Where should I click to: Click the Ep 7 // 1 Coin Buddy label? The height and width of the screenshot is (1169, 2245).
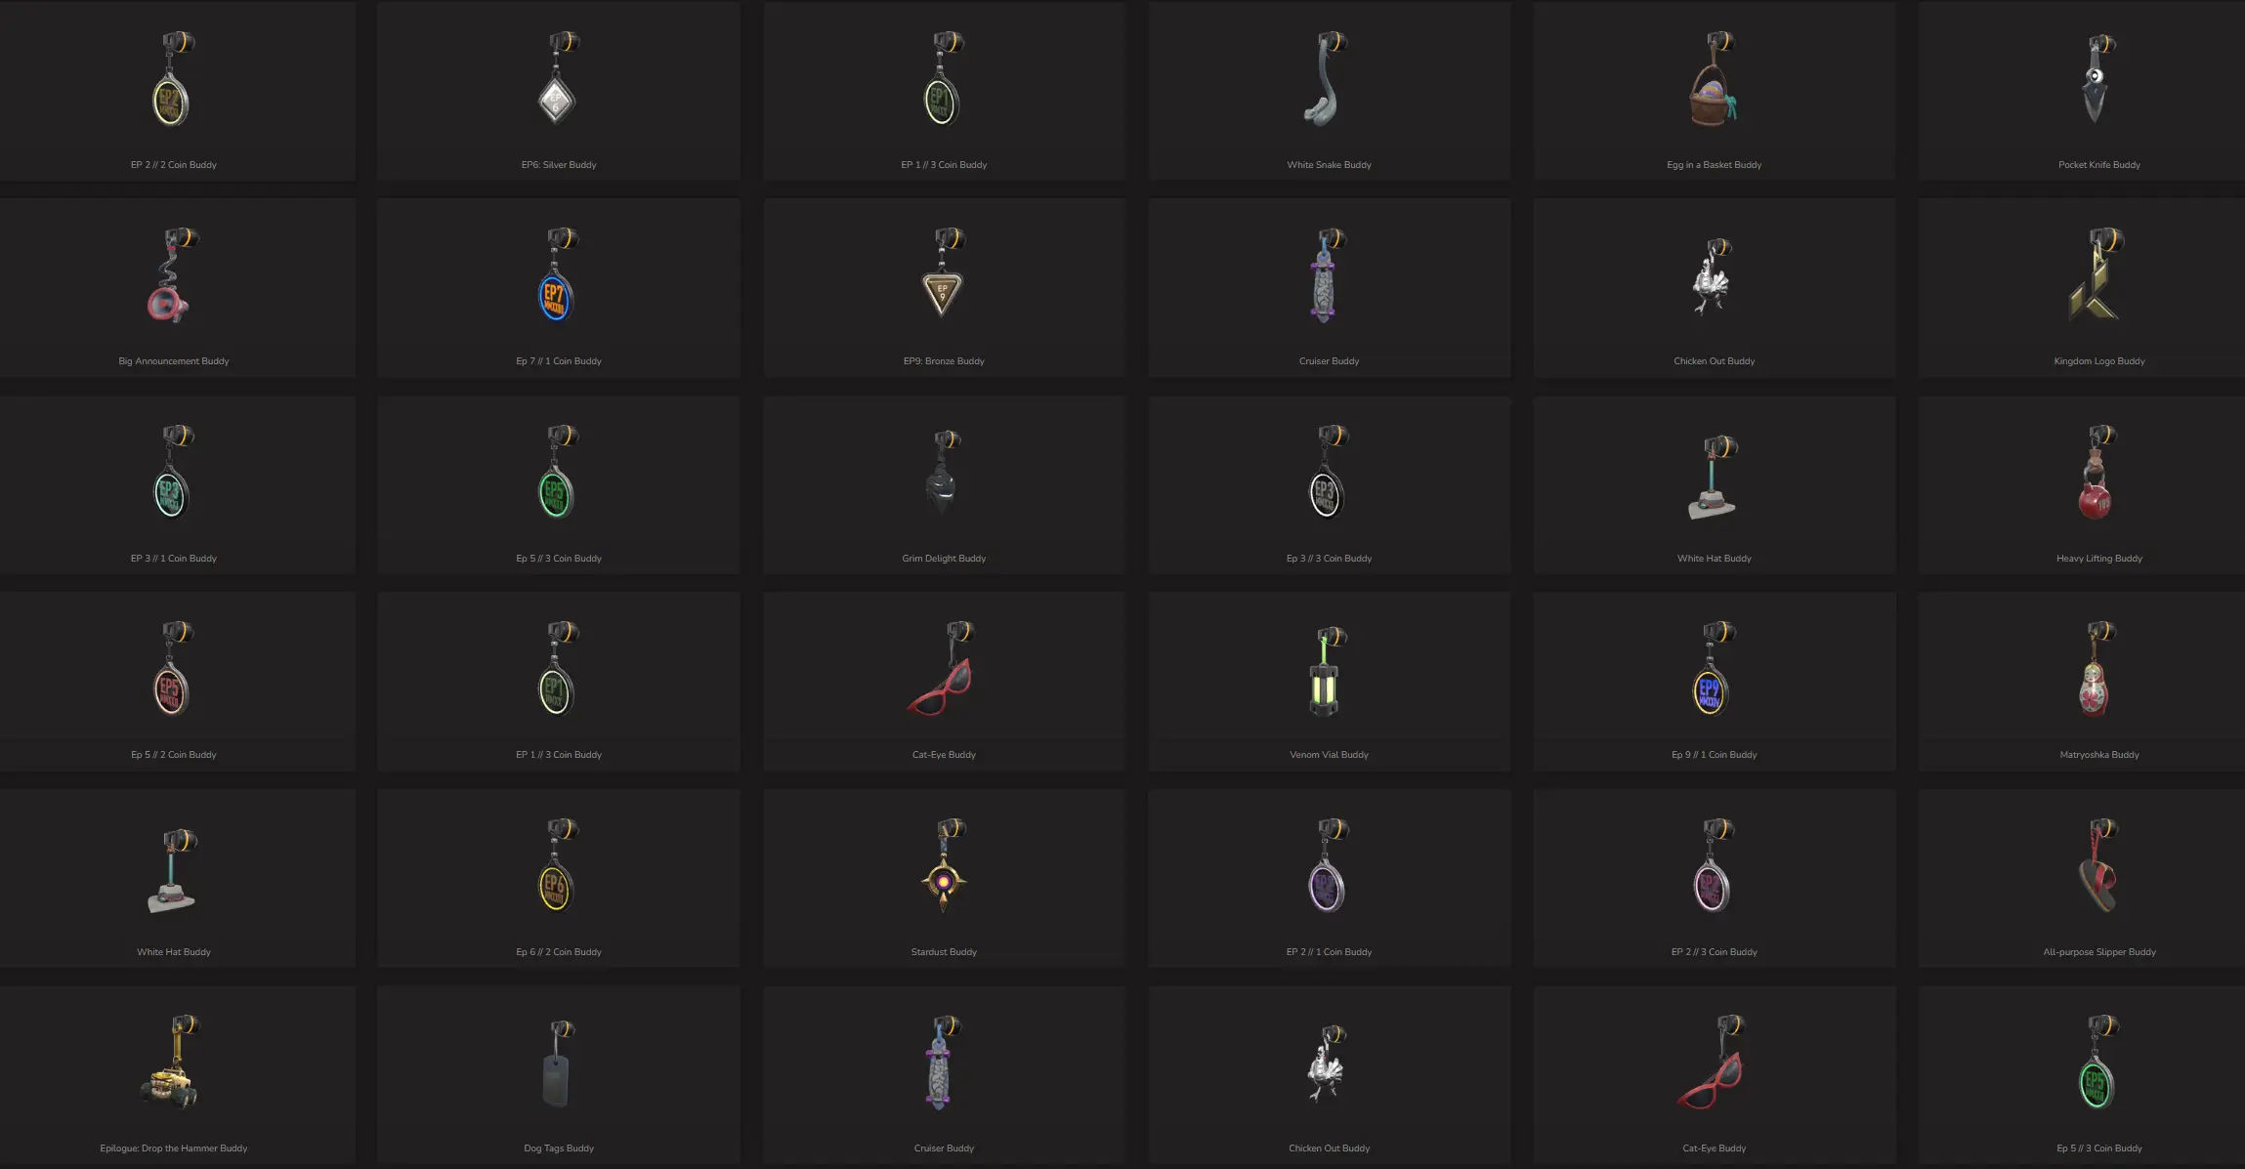[559, 361]
